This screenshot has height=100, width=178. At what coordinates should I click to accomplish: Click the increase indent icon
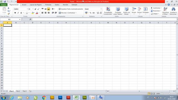pos(56,13)
